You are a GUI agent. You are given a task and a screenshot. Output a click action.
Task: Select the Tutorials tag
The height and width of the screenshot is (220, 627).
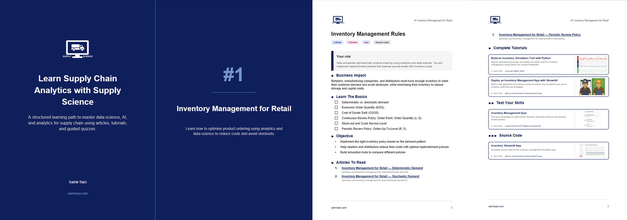tap(352, 42)
